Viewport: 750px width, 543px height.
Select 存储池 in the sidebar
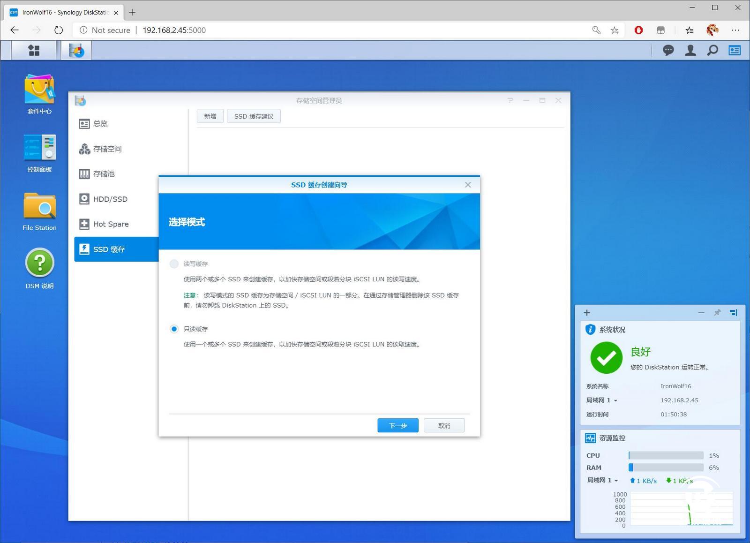[x=104, y=174]
